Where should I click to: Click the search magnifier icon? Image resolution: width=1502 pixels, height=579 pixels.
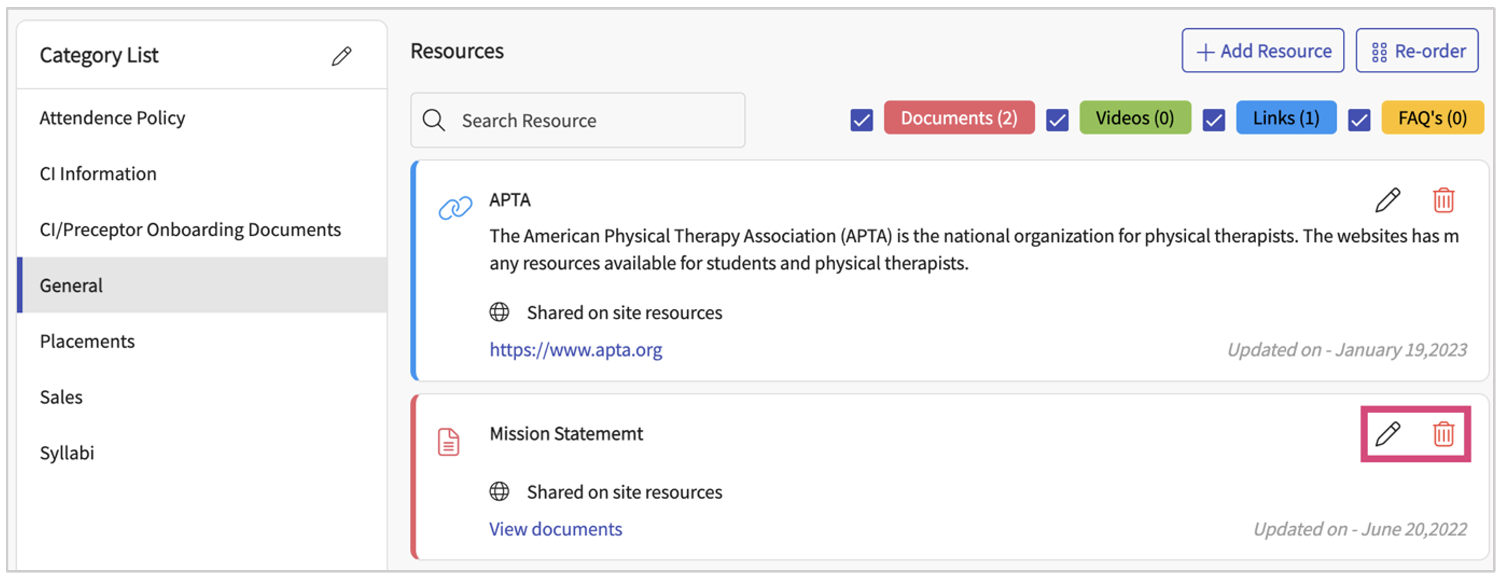tap(434, 120)
